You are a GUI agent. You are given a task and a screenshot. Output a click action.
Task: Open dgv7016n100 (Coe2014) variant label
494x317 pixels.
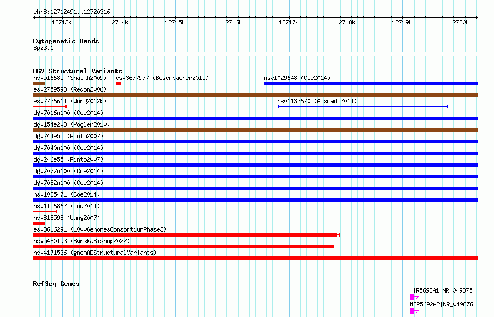click(68, 113)
